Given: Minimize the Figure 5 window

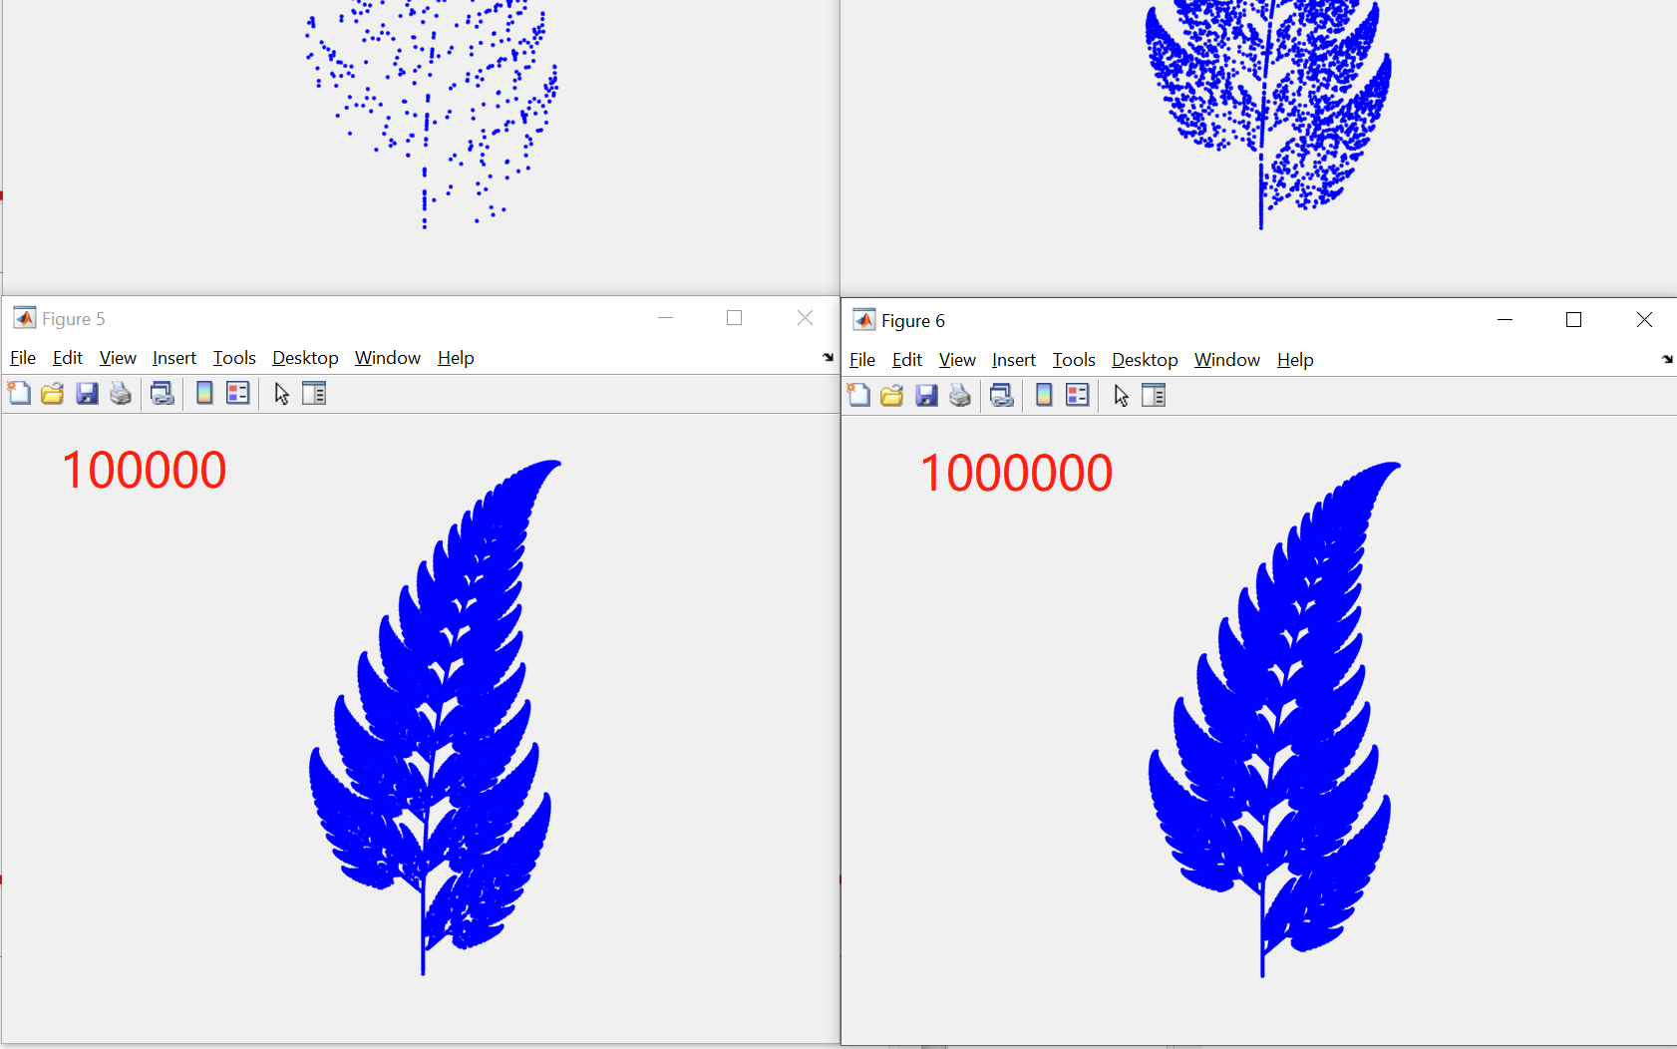Looking at the screenshot, I should [x=666, y=318].
